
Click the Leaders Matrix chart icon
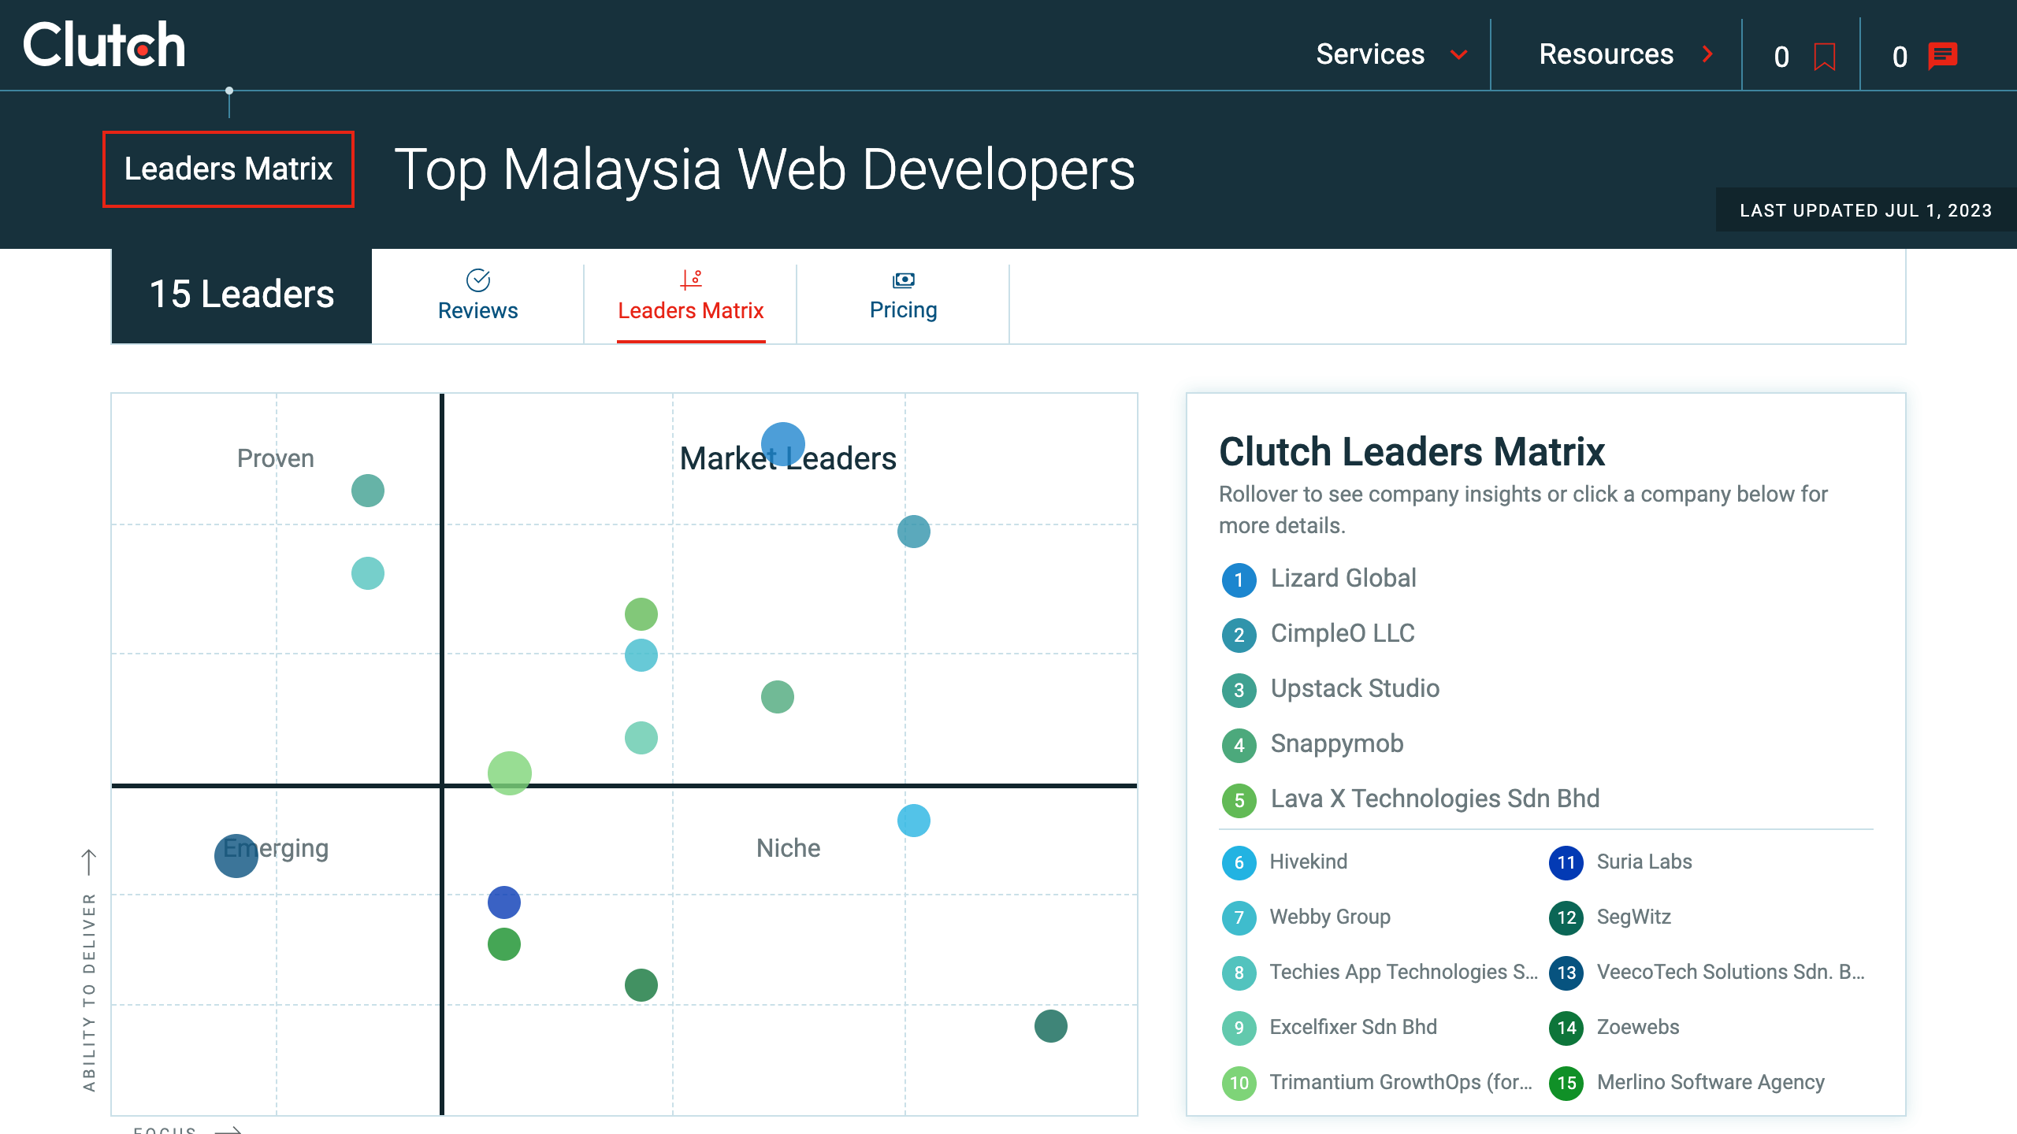(x=691, y=280)
